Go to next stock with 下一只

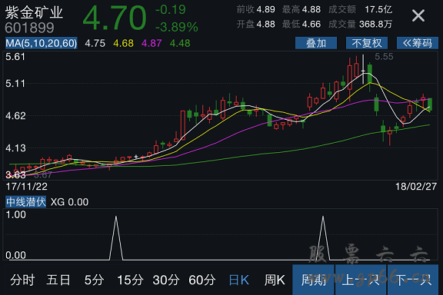pos(413,280)
